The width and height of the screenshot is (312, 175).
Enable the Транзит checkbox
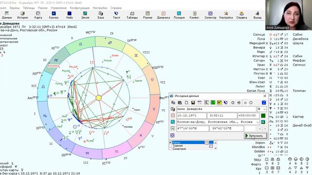(170, 146)
